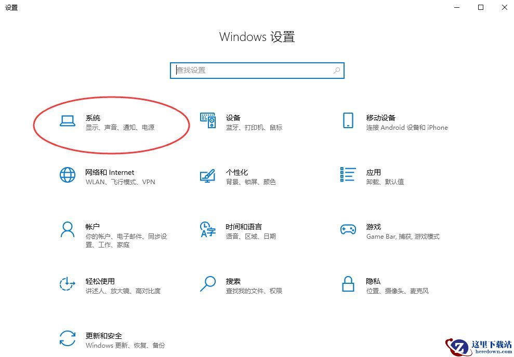Open the 系统 laptop icon
The width and height of the screenshot is (514, 357).
coord(68,121)
